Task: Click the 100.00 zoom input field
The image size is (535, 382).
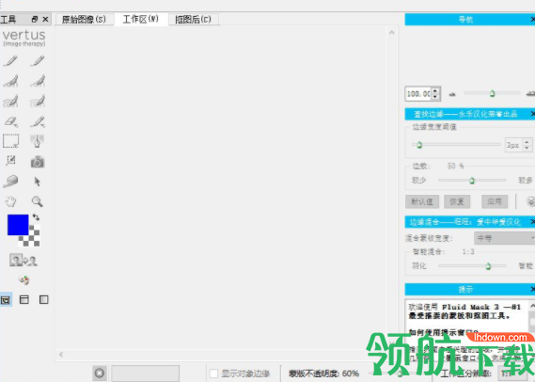Action: (x=418, y=93)
